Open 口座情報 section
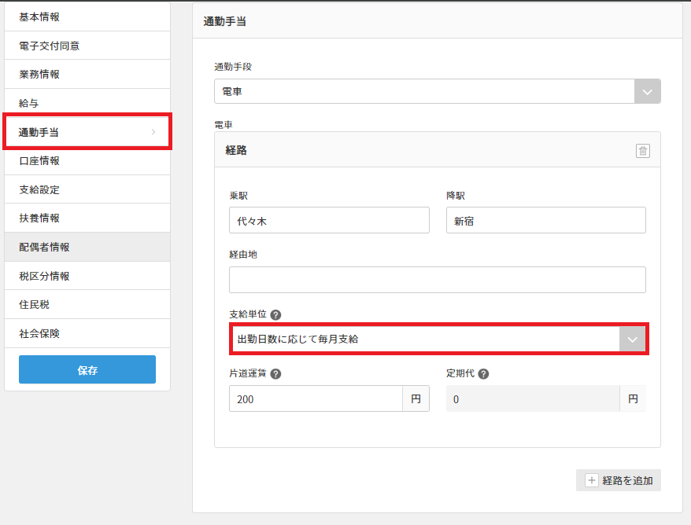691x525 pixels. tap(87, 161)
